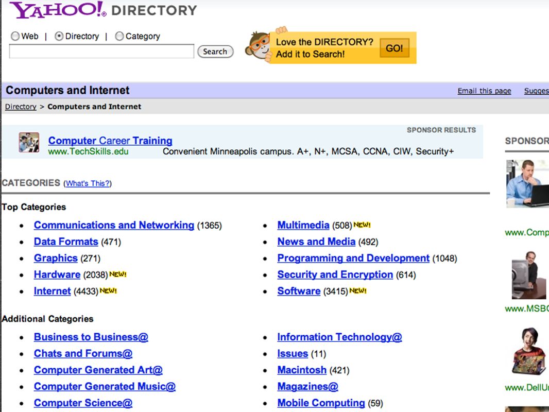Go to the Directory breadcrumb link
This screenshot has height=412, width=549.
pos(21,107)
